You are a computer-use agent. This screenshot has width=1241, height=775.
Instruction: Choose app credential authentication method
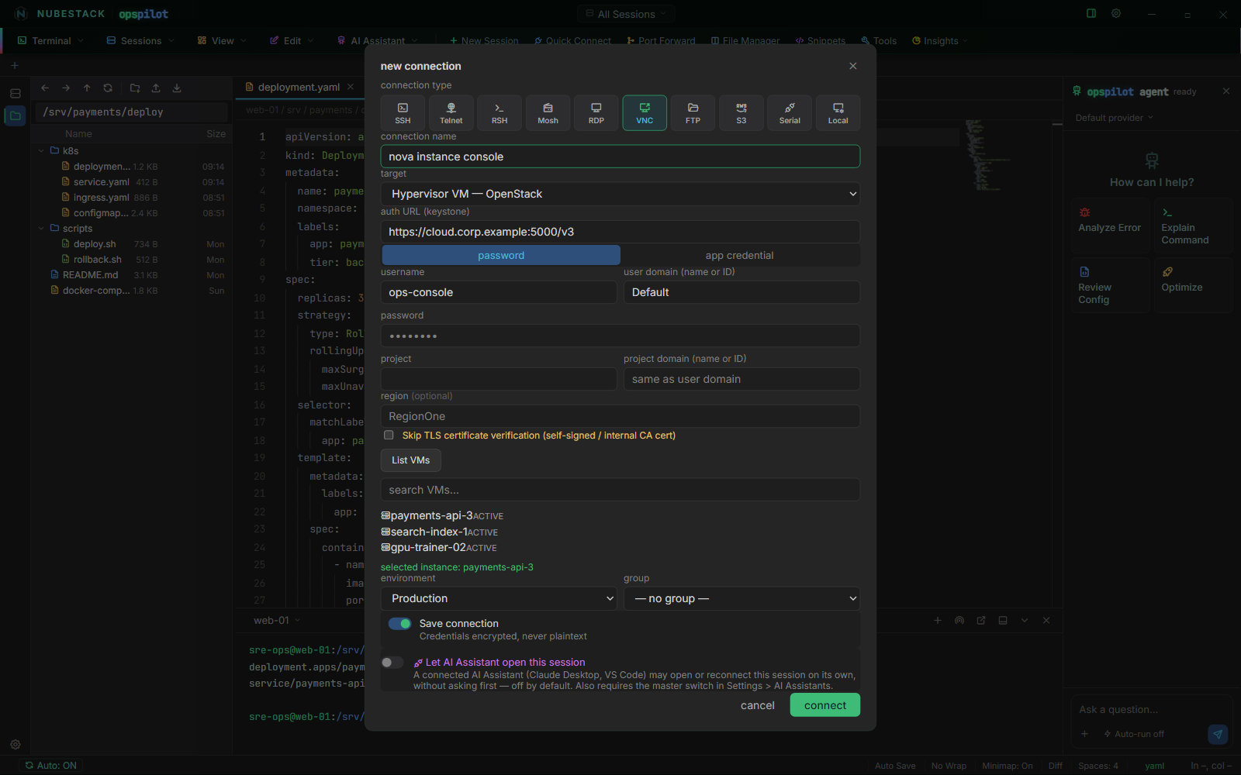tap(739, 255)
